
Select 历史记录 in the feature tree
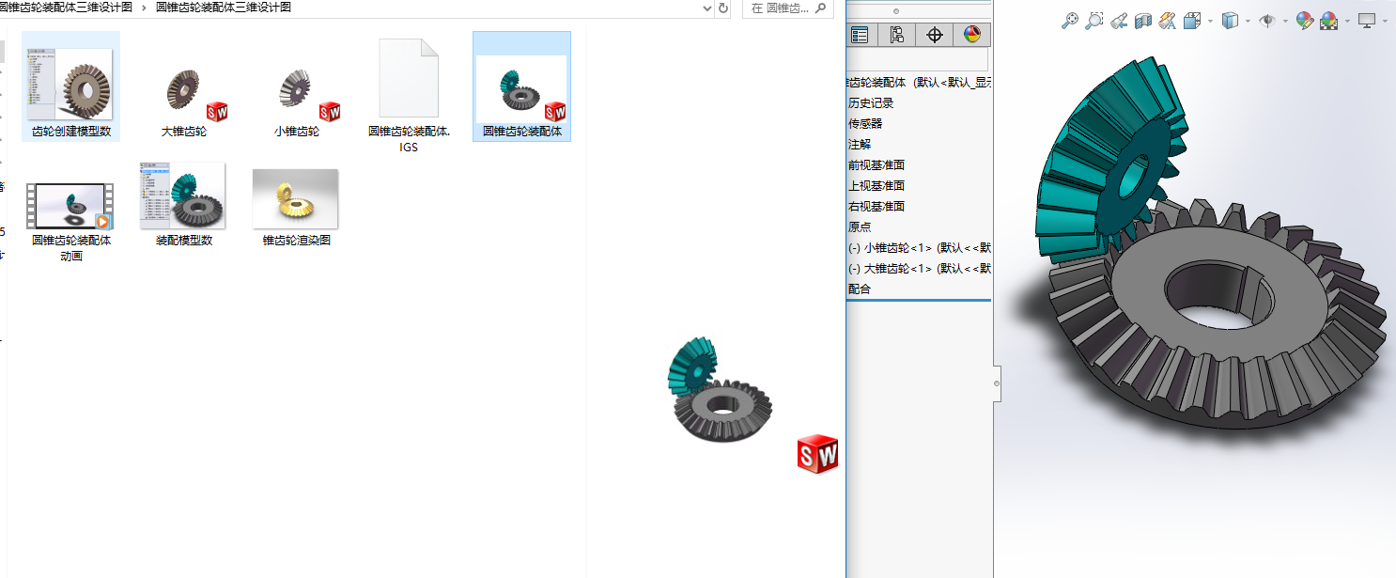(871, 103)
